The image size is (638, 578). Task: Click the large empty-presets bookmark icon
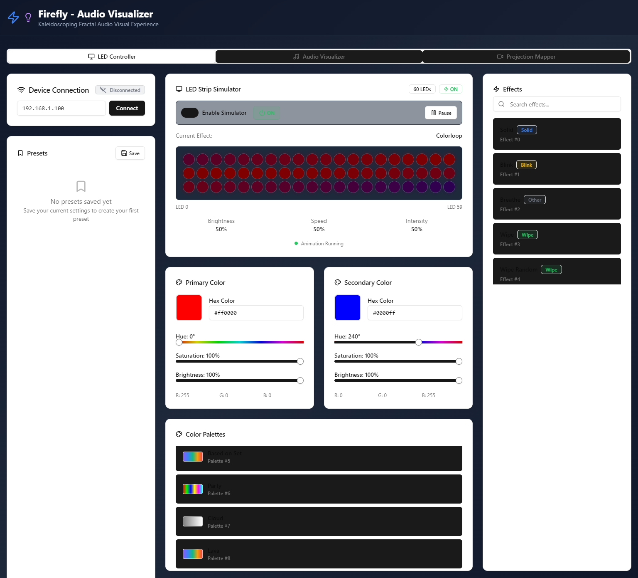click(81, 186)
